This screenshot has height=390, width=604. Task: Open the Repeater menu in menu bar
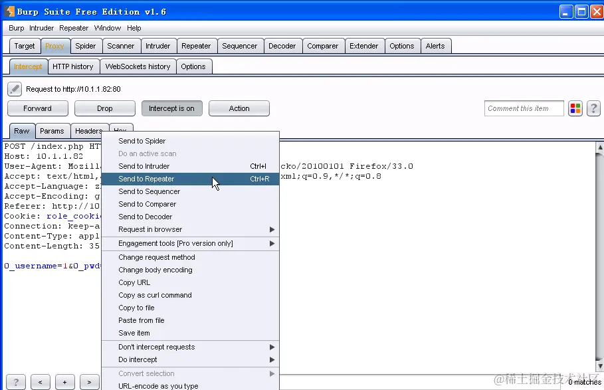coord(74,28)
